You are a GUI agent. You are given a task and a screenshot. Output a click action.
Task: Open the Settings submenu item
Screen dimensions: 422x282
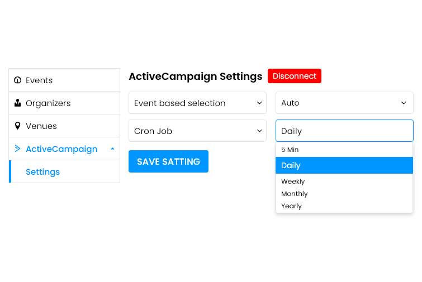point(64,171)
